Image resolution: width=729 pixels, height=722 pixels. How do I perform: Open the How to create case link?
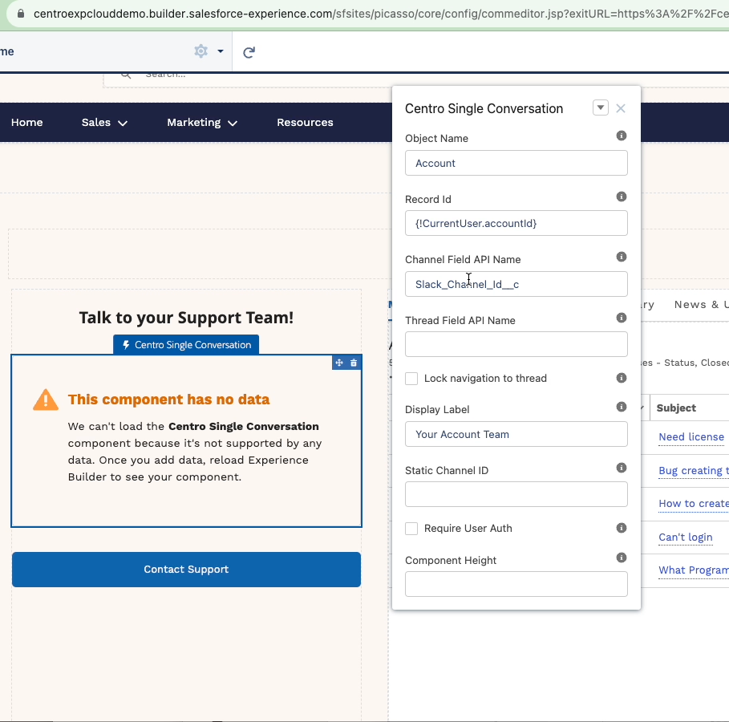pyautogui.click(x=693, y=503)
